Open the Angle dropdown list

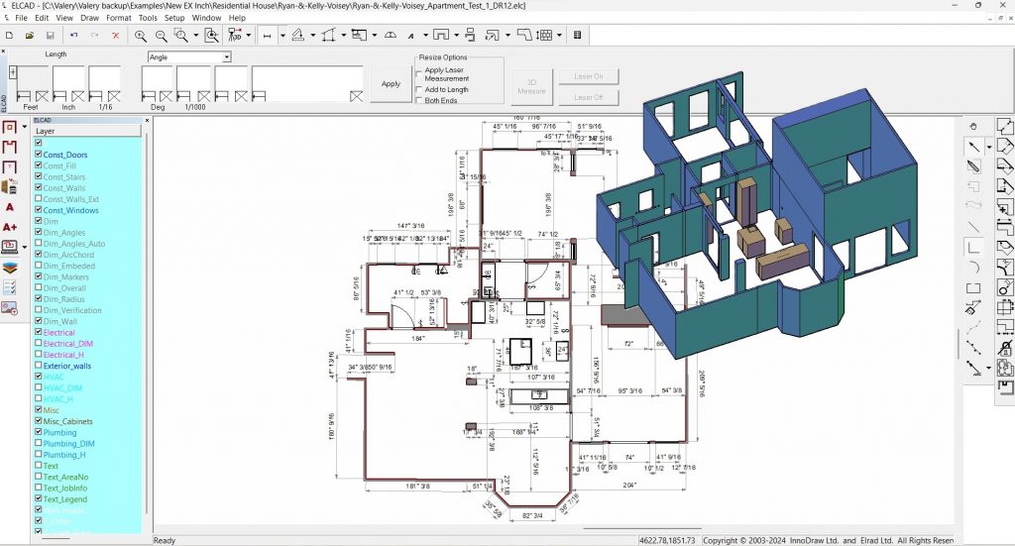[227, 56]
